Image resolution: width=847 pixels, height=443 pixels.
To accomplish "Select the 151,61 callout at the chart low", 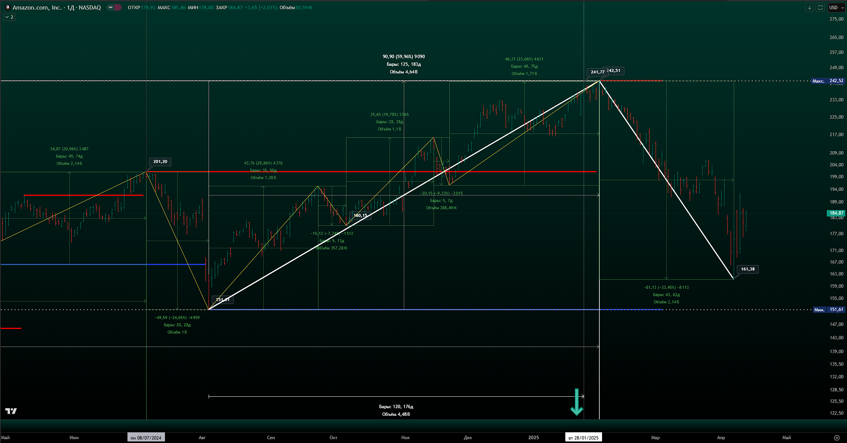I will pyautogui.click(x=222, y=300).
